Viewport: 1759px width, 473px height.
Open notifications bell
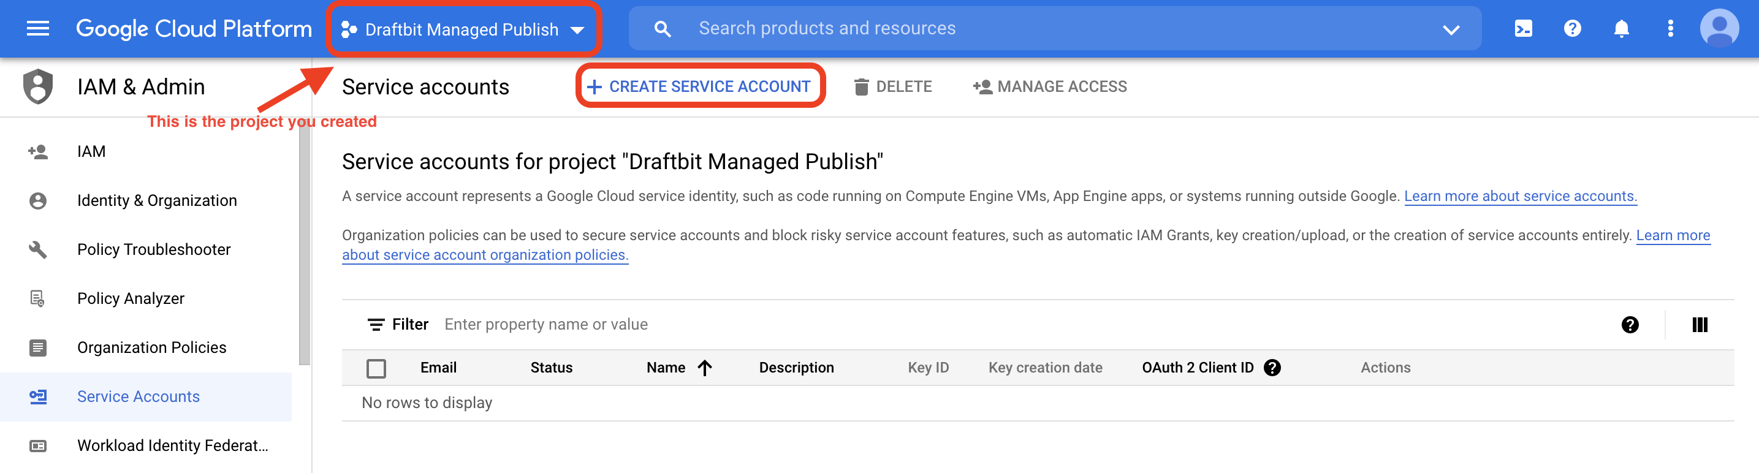click(x=1622, y=29)
